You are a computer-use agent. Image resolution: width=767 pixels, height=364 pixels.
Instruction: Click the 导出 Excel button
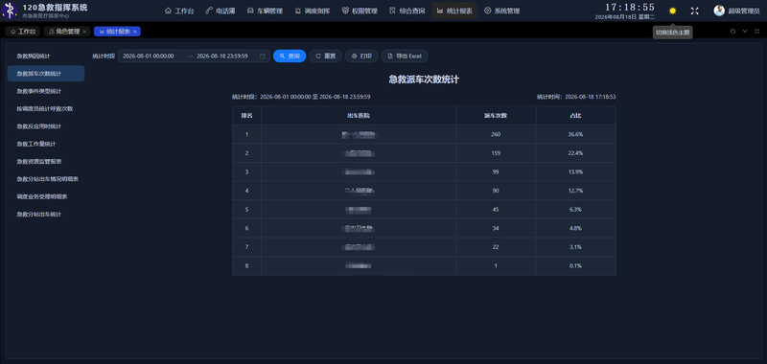pos(405,57)
